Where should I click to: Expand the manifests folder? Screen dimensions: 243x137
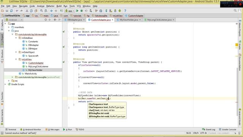[9, 27]
